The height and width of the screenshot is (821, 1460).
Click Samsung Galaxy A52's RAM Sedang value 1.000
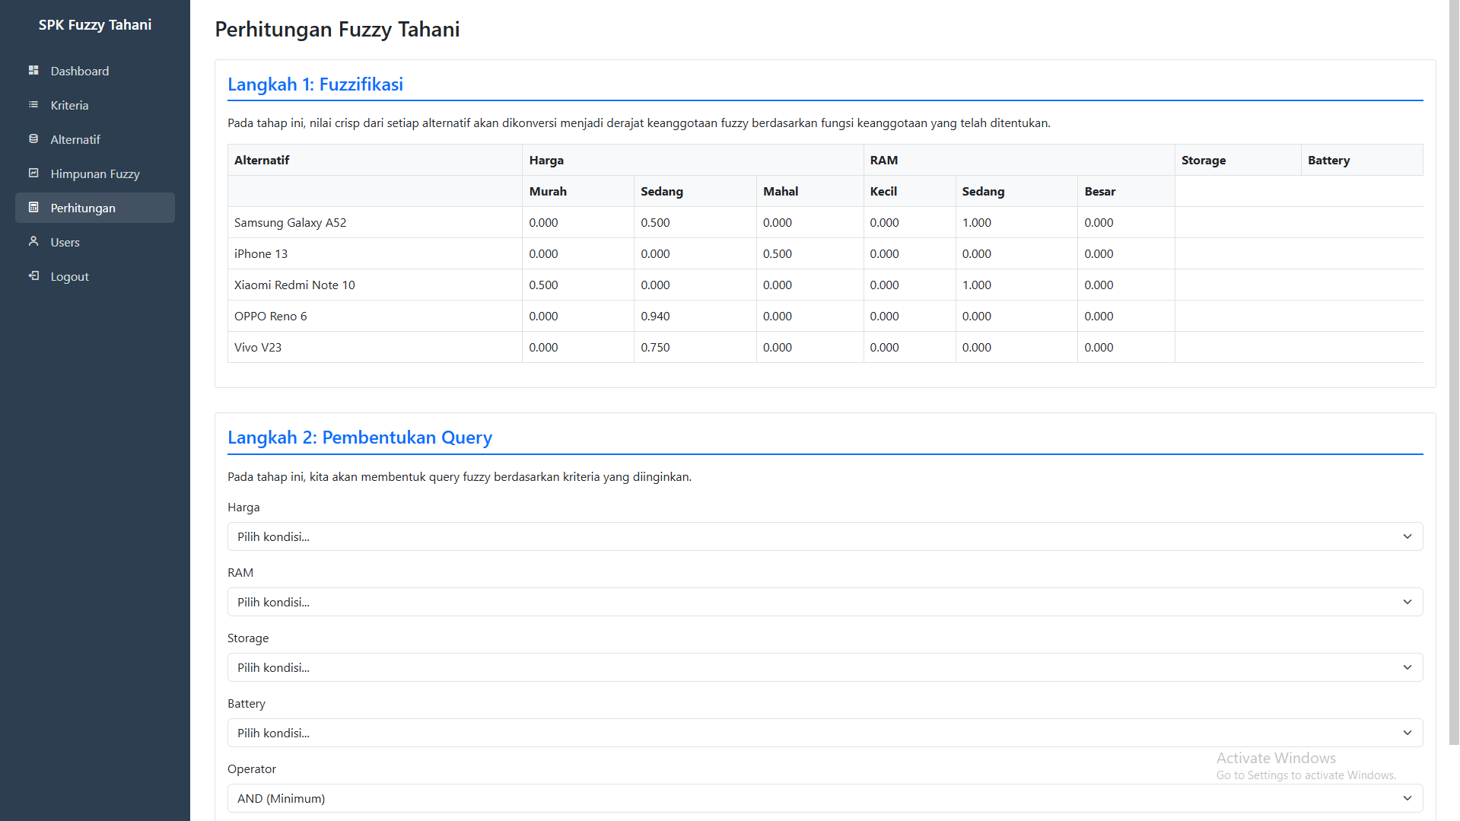(x=976, y=222)
